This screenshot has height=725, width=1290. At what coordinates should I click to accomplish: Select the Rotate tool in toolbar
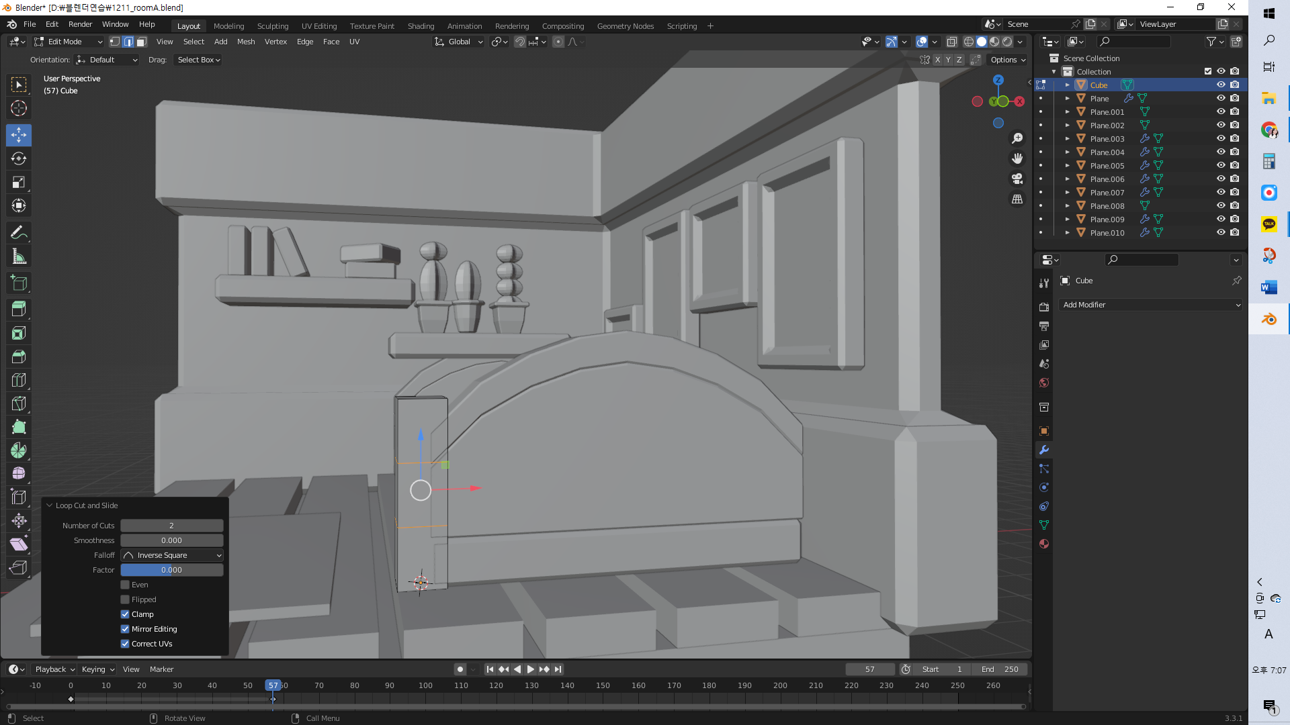(x=19, y=159)
